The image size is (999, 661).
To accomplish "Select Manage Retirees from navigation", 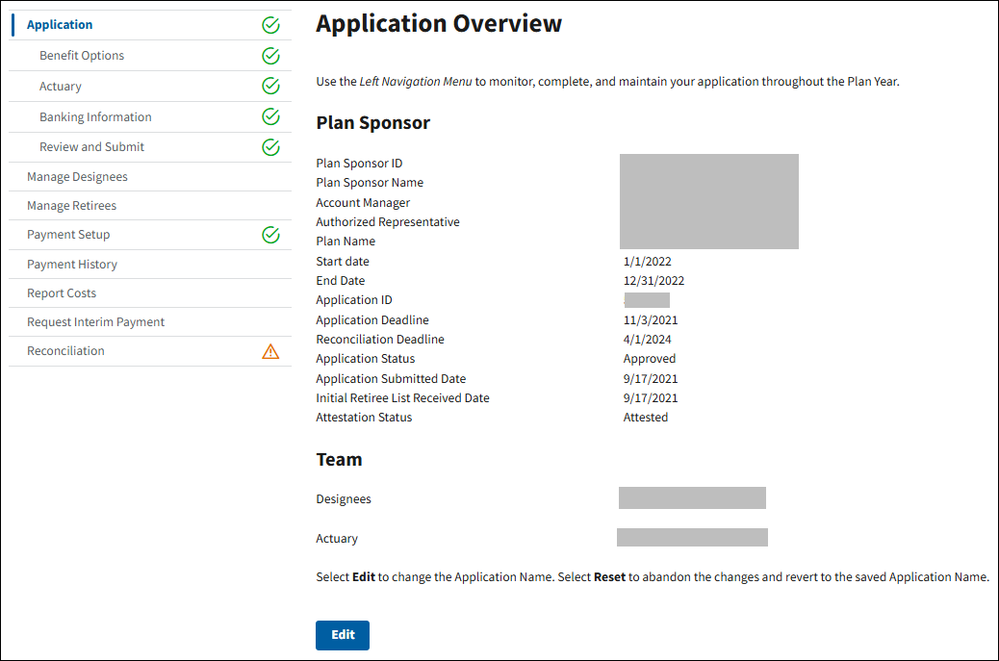I will (71, 206).
